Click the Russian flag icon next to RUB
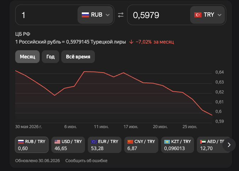This screenshot has width=239, height=171. pyautogui.click(x=85, y=15)
